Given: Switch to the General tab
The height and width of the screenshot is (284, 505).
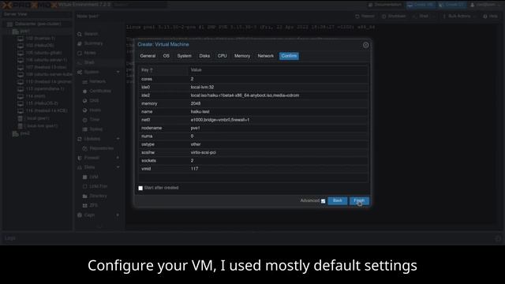Looking at the screenshot, I should 148,56.
